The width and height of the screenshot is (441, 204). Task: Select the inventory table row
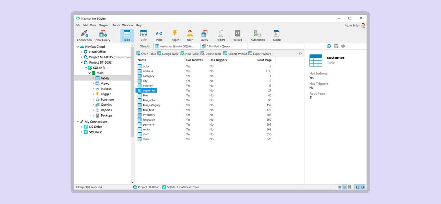pos(205,115)
